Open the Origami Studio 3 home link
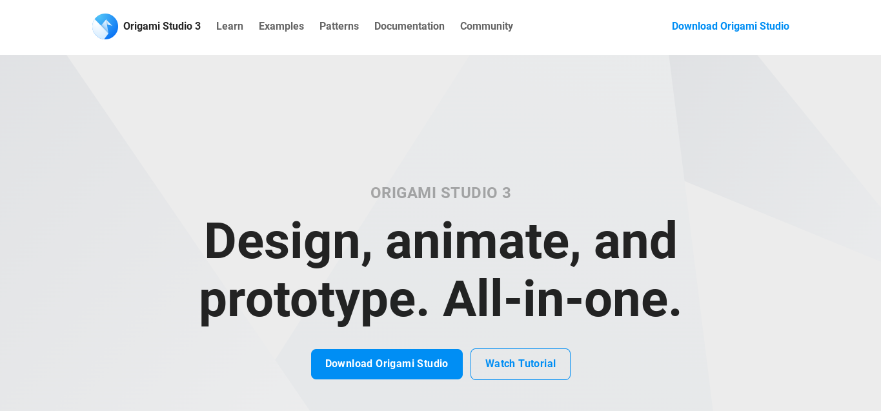This screenshot has width=881, height=411. [162, 26]
